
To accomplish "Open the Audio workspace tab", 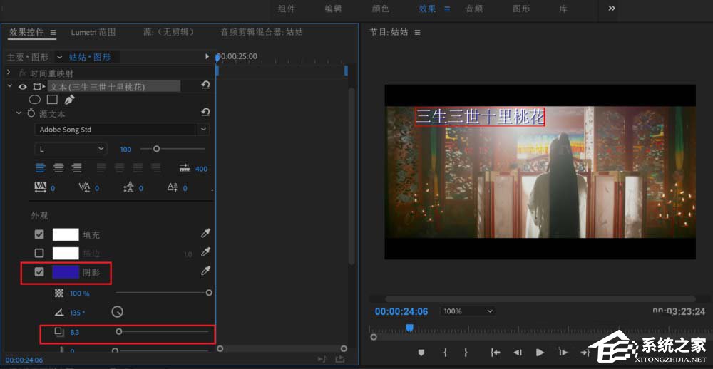I will (x=474, y=9).
